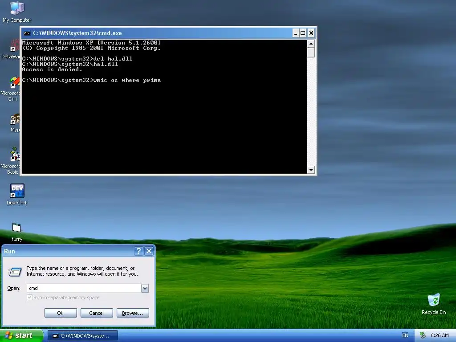Select the Dev-C++ desktop shortcut
Screen dimensions: 456x342
(x=17, y=194)
